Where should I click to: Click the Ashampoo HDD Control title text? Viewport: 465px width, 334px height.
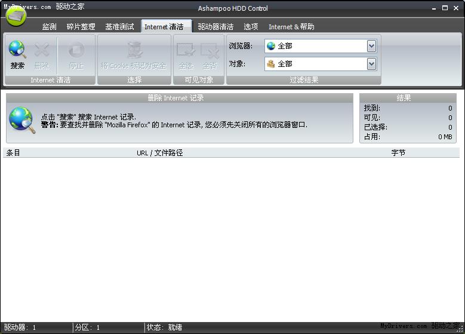tap(233, 8)
